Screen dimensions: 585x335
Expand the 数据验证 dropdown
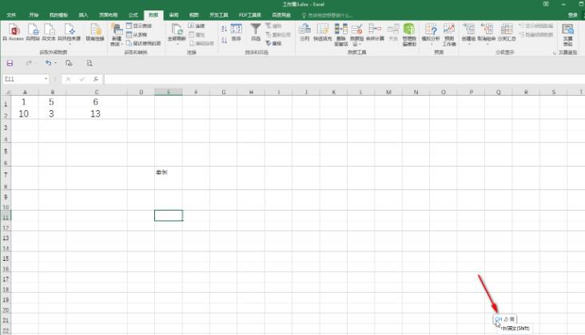click(360, 45)
